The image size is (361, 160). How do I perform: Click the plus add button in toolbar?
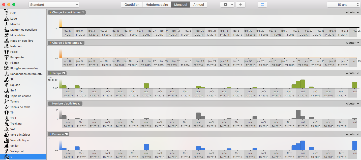tap(240, 5)
